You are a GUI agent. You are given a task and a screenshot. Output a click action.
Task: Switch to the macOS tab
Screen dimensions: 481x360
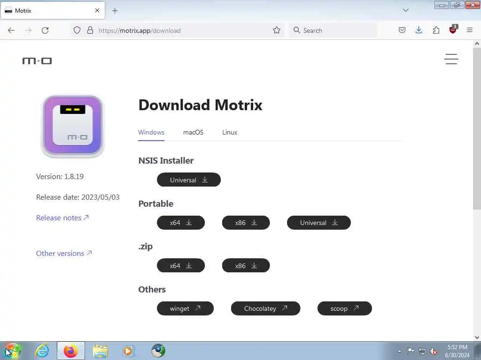pyautogui.click(x=193, y=133)
